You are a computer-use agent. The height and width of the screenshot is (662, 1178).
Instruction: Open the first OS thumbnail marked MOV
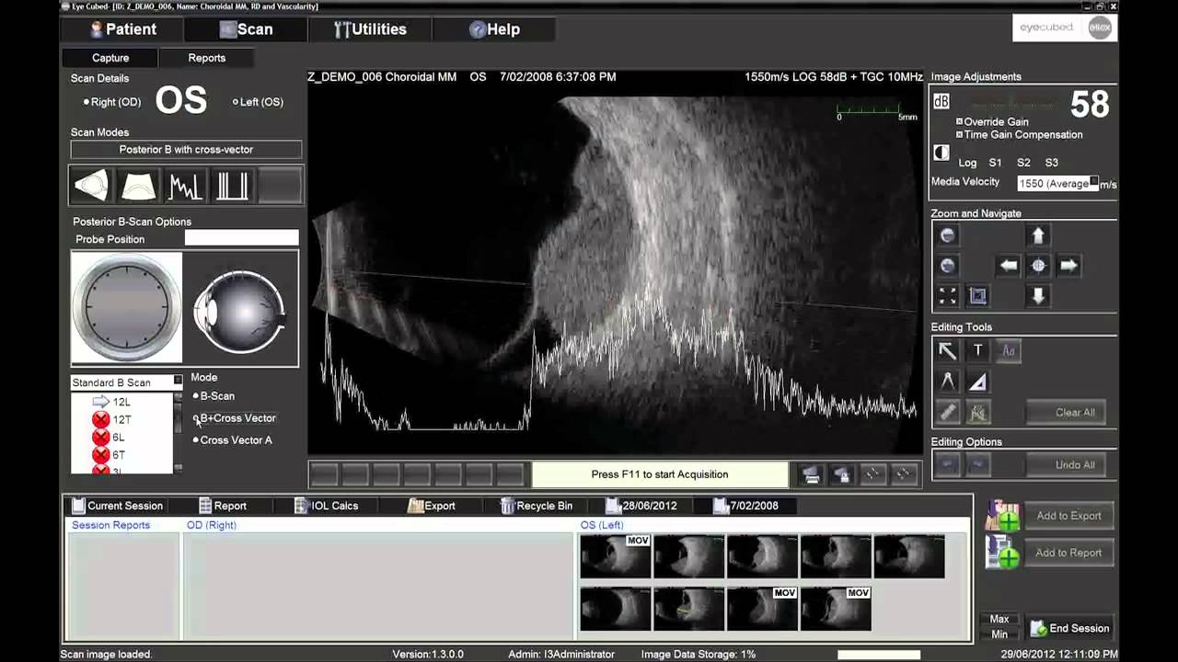(616, 557)
